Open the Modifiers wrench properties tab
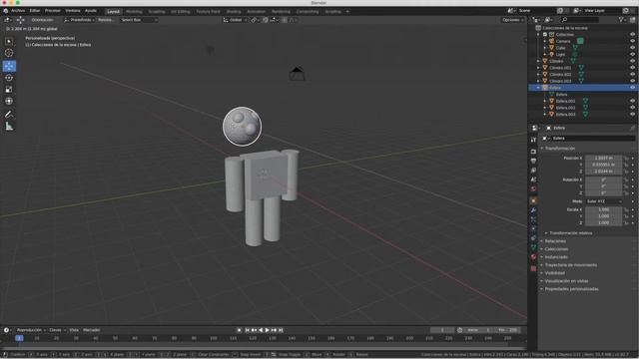 point(533,210)
